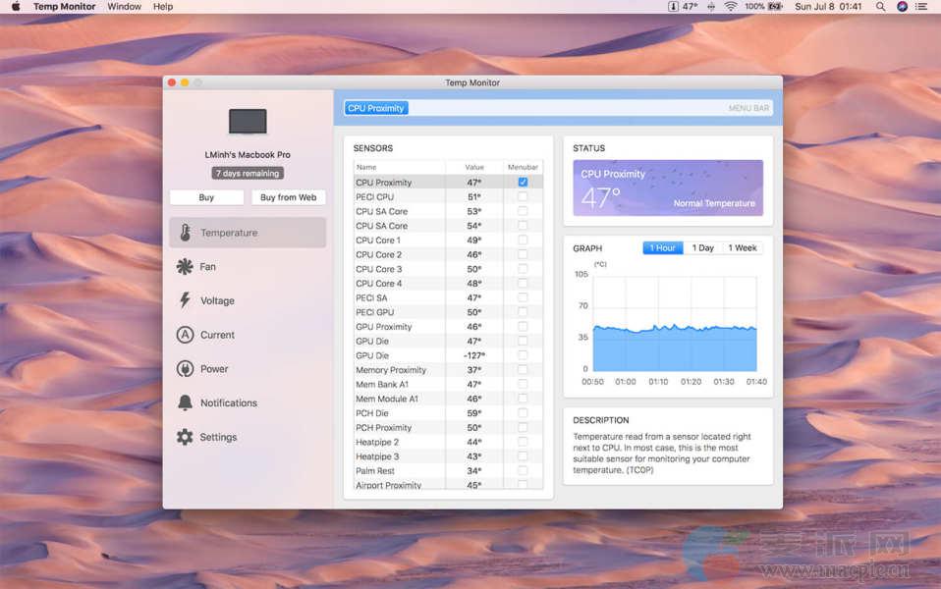Switch graph to 1 Week view
Image resolution: width=941 pixels, height=589 pixels.
pos(743,248)
